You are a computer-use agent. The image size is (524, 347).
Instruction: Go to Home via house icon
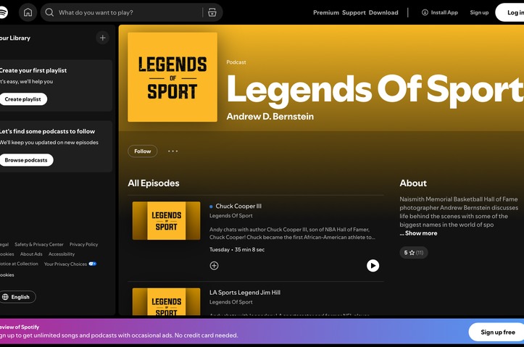[28, 12]
